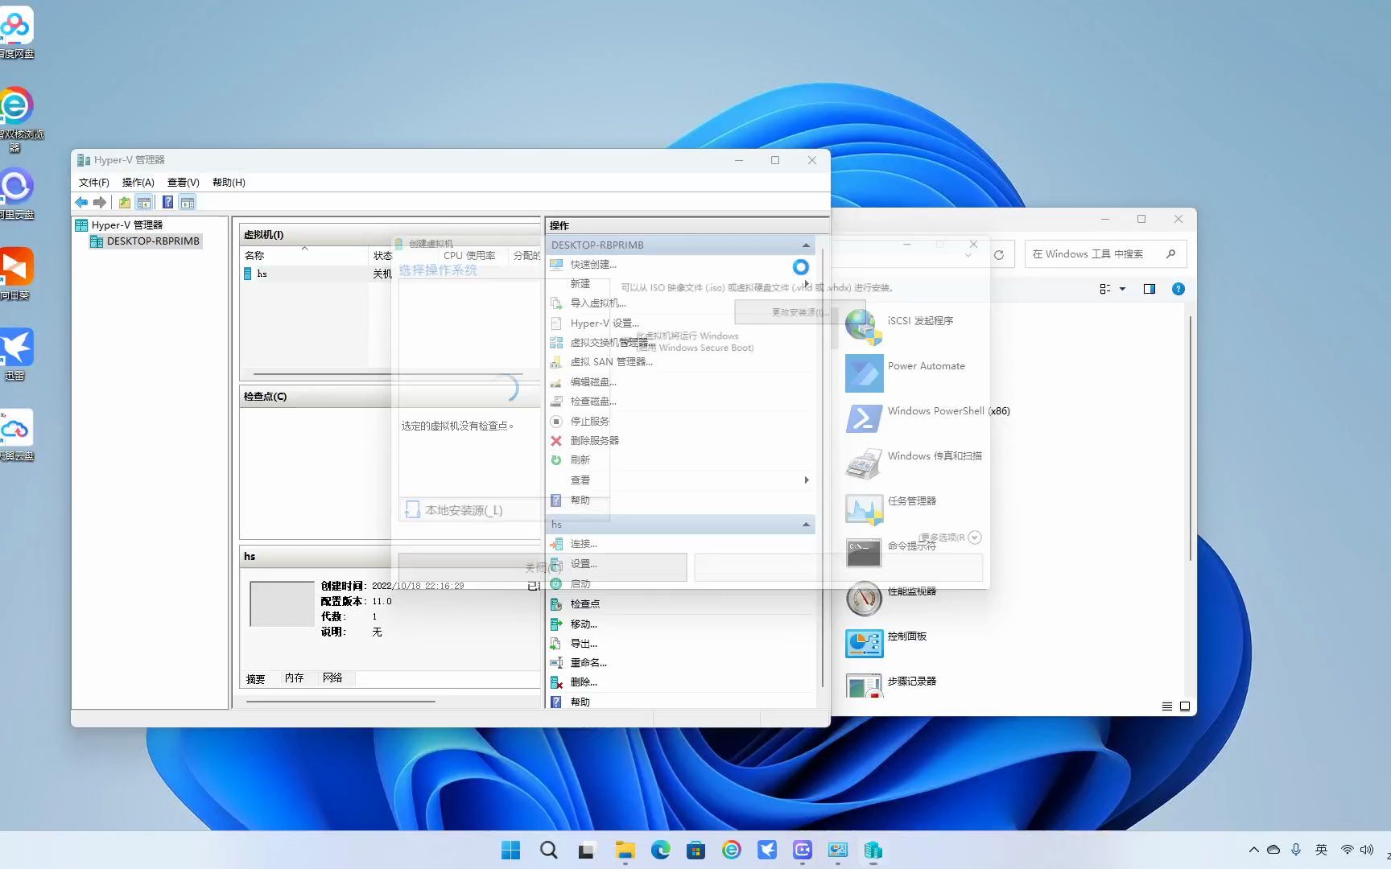
Task: Open 虚拟交换机管理器 action
Action: coord(613,343)
